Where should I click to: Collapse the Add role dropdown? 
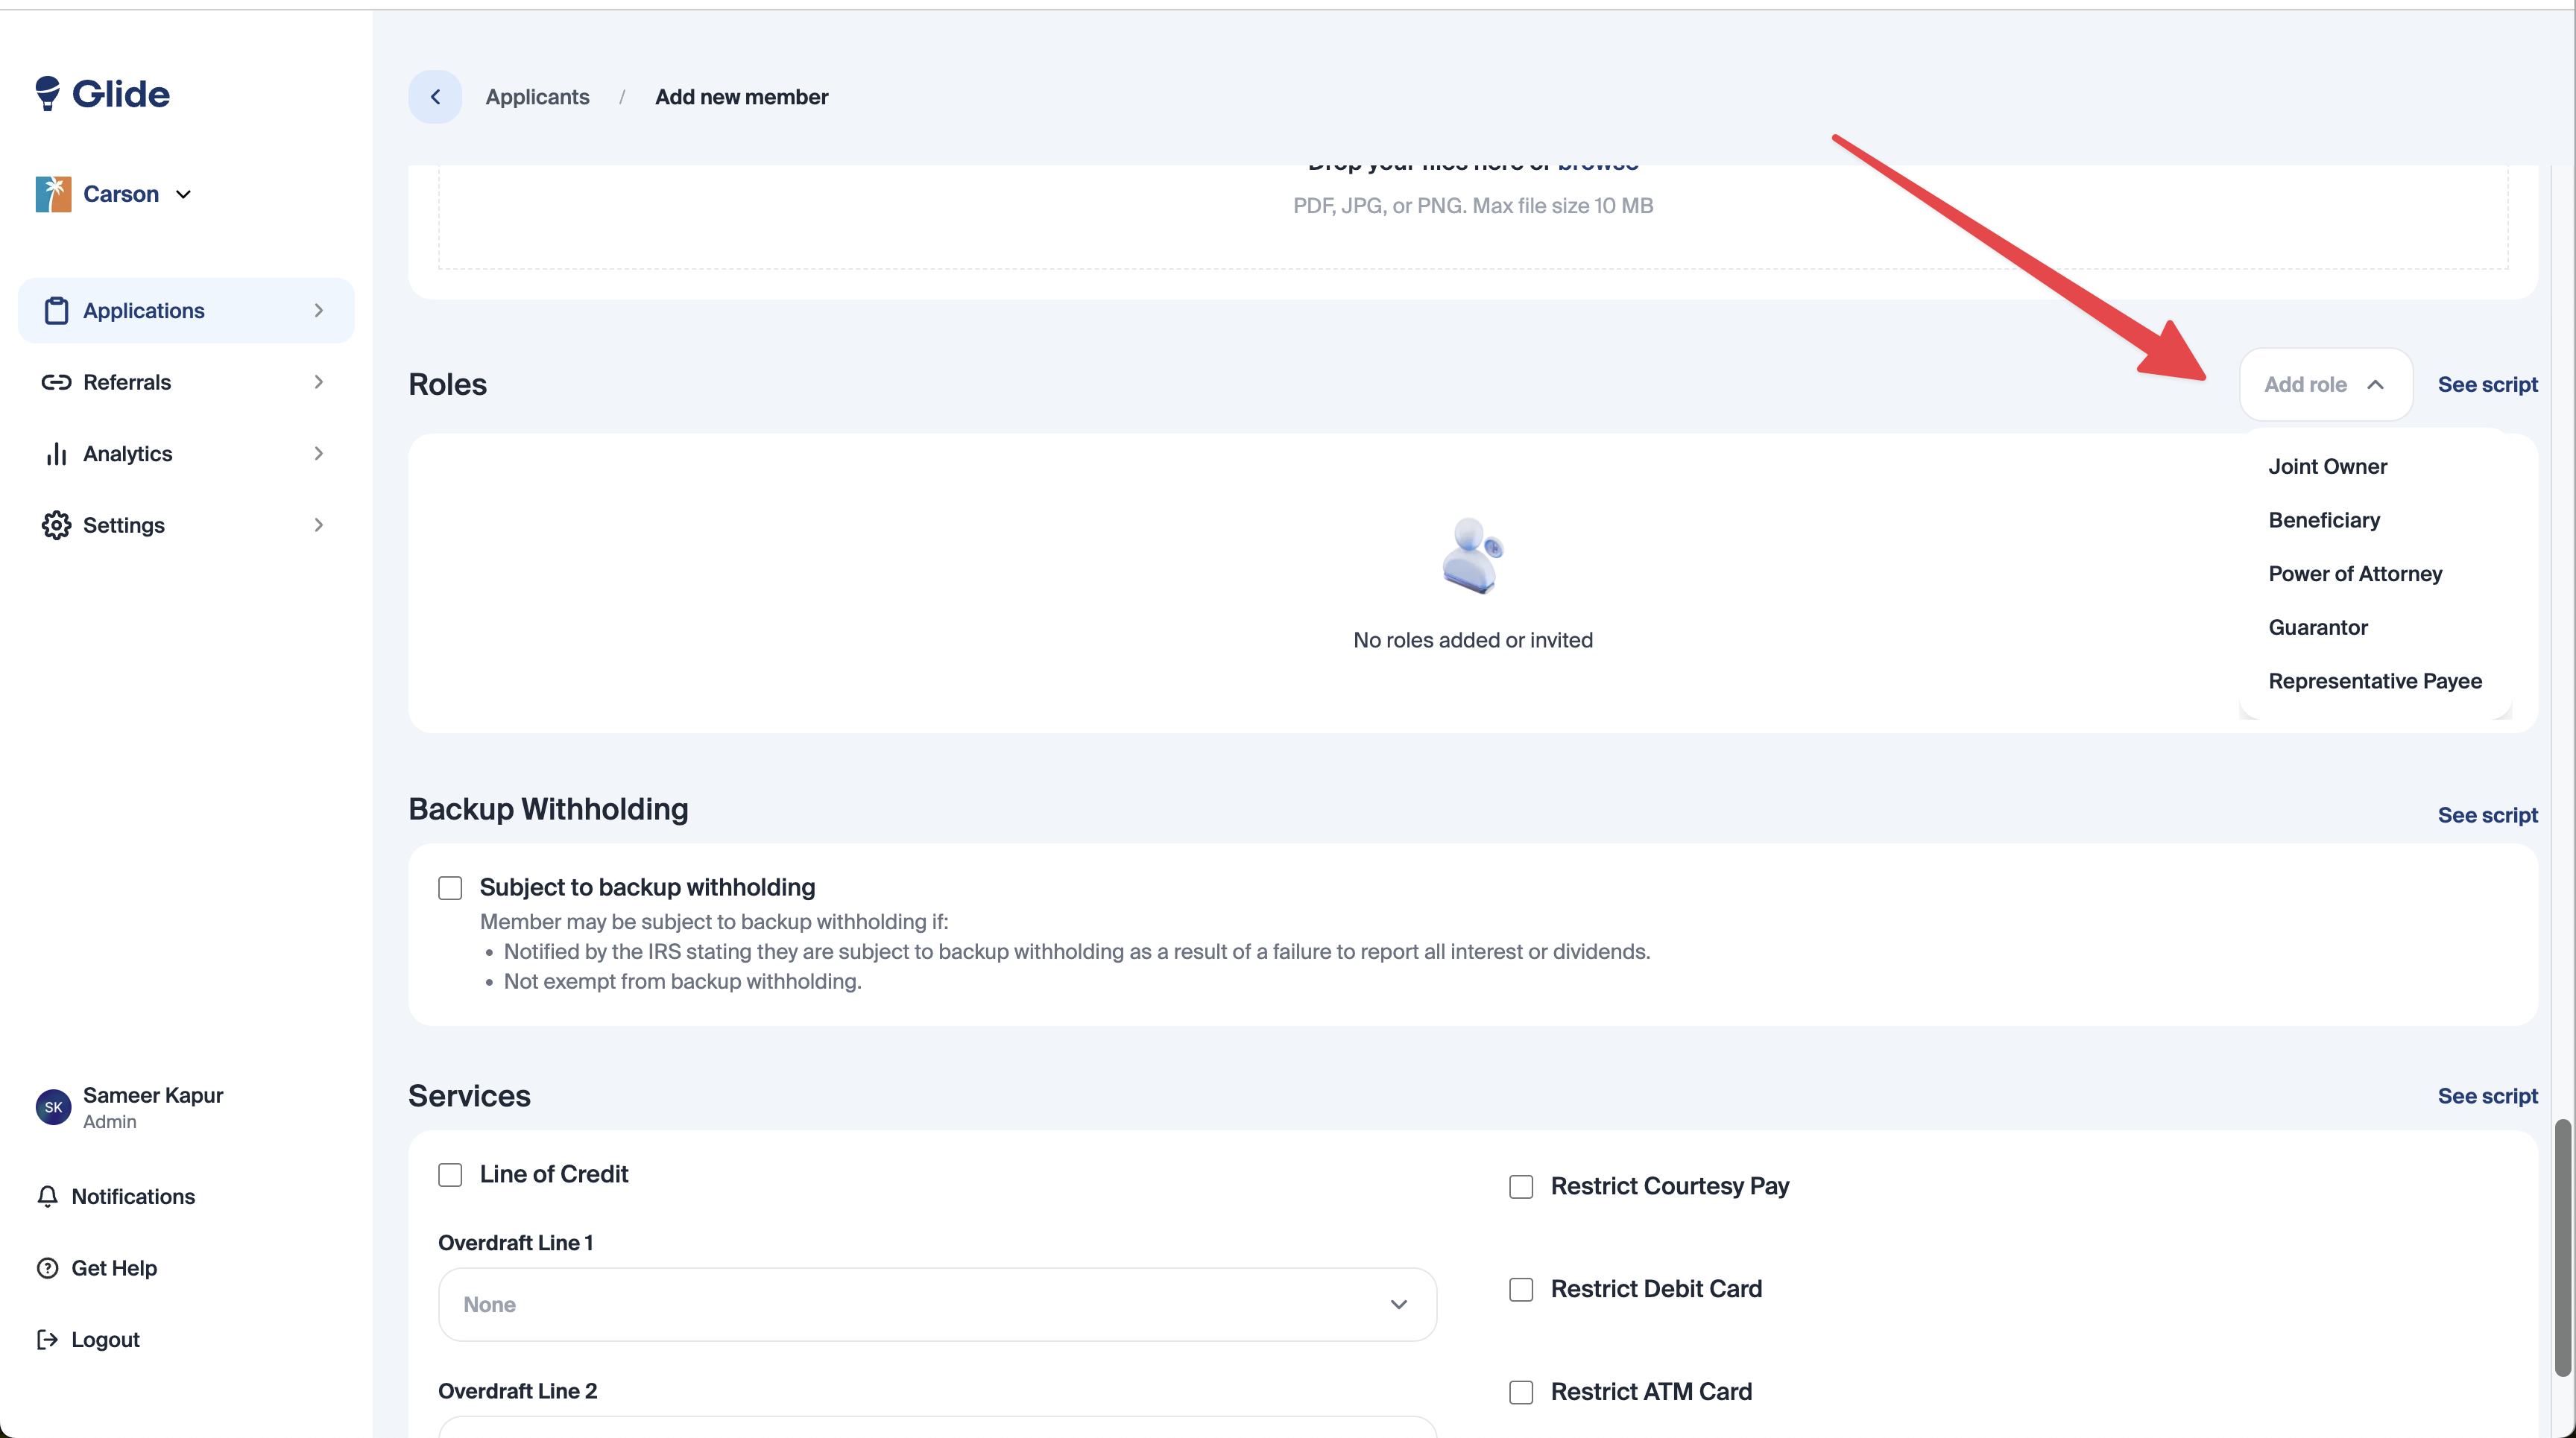pos(2325,384)
